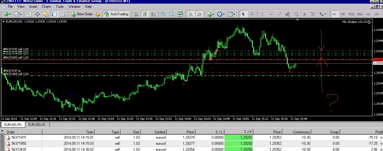
Task: Launch MetaEditor from yellow book icon
Action: (x=98, y=14)
